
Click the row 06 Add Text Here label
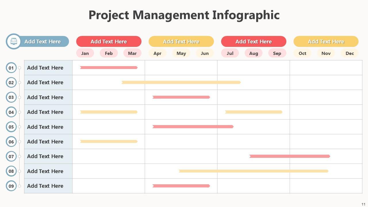point(45,141)
